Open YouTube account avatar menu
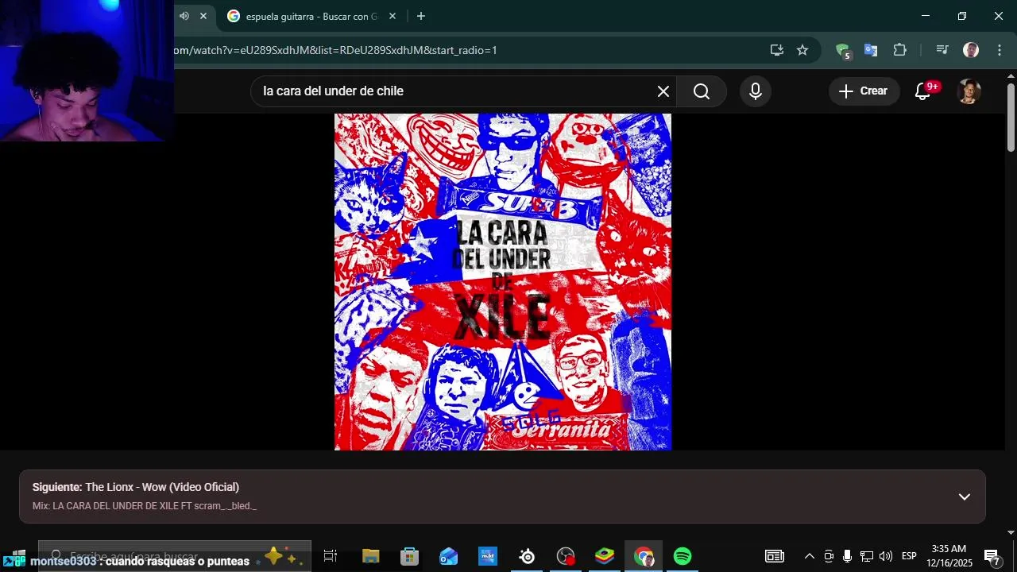Image resolution: width=1017 pixels, height=572 pixels. pyautogui.click(x=968, y=91)
